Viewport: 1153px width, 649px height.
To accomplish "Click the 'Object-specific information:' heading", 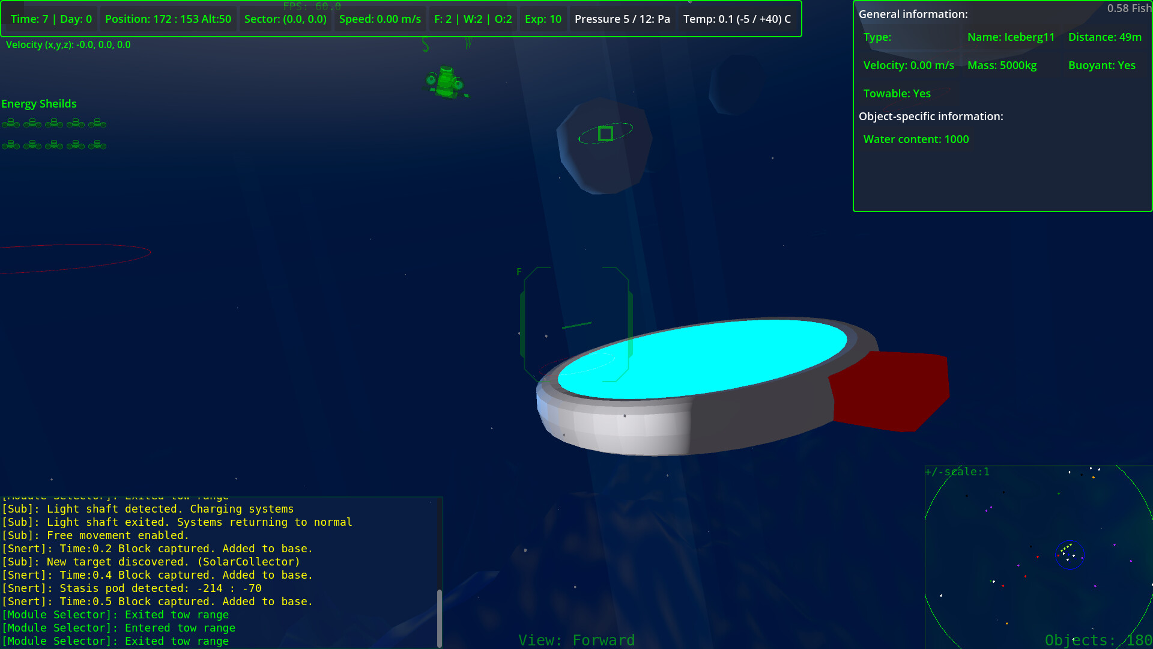I will tap(931, 117).
